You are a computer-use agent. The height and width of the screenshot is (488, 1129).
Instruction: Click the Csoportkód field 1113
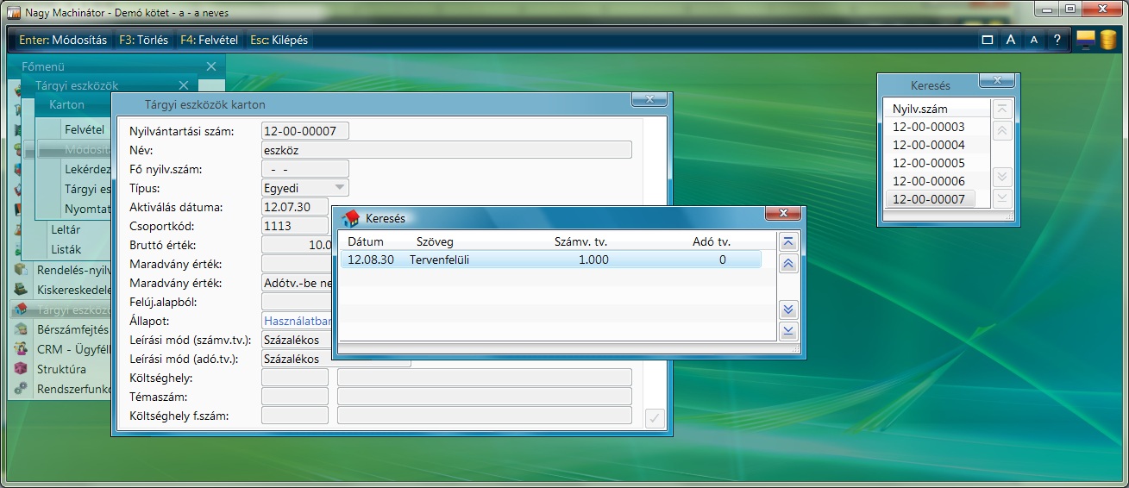[x=294, y=226]
